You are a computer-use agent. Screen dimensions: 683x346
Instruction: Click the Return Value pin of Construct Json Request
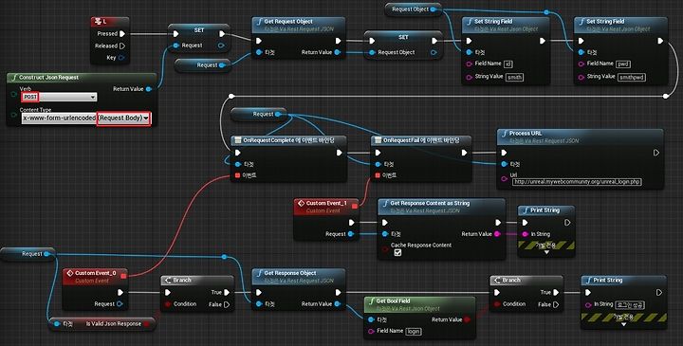(149, 89)
